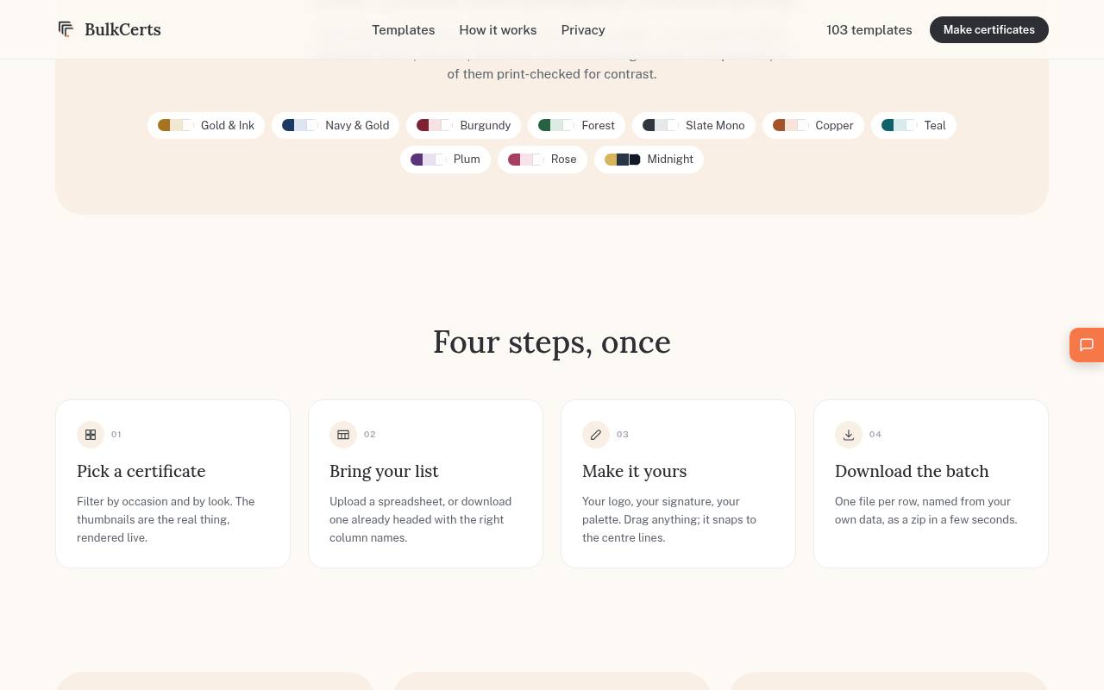
Task: Select the Gold & Ink palette
Action: 206,125
